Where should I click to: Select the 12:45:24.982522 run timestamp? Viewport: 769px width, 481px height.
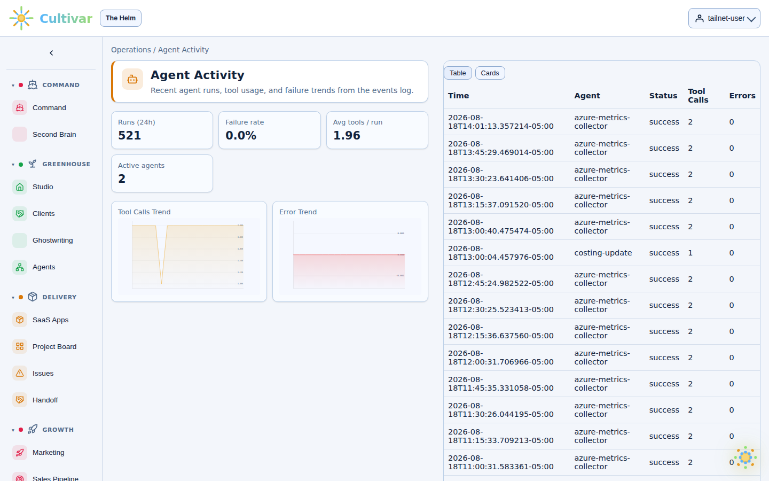point(501,279)
